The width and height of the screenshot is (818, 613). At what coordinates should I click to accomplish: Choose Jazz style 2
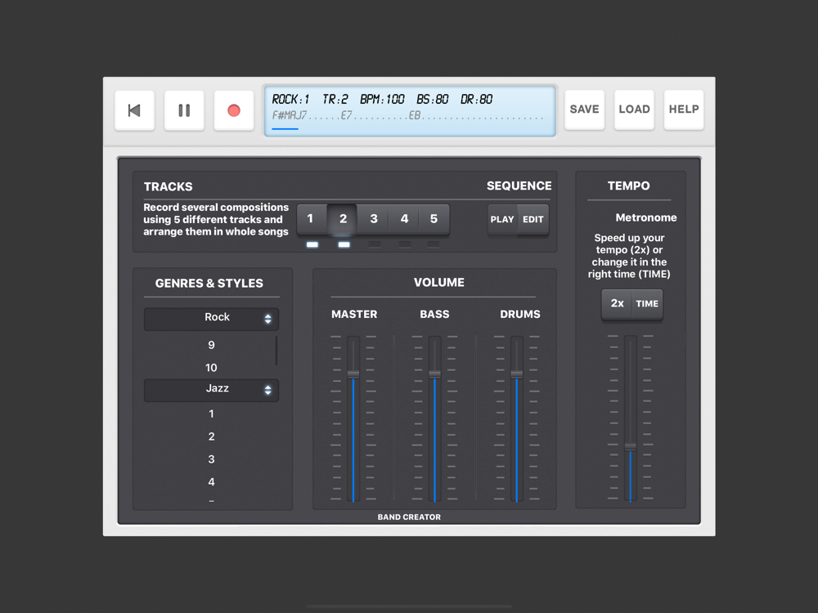211,436
